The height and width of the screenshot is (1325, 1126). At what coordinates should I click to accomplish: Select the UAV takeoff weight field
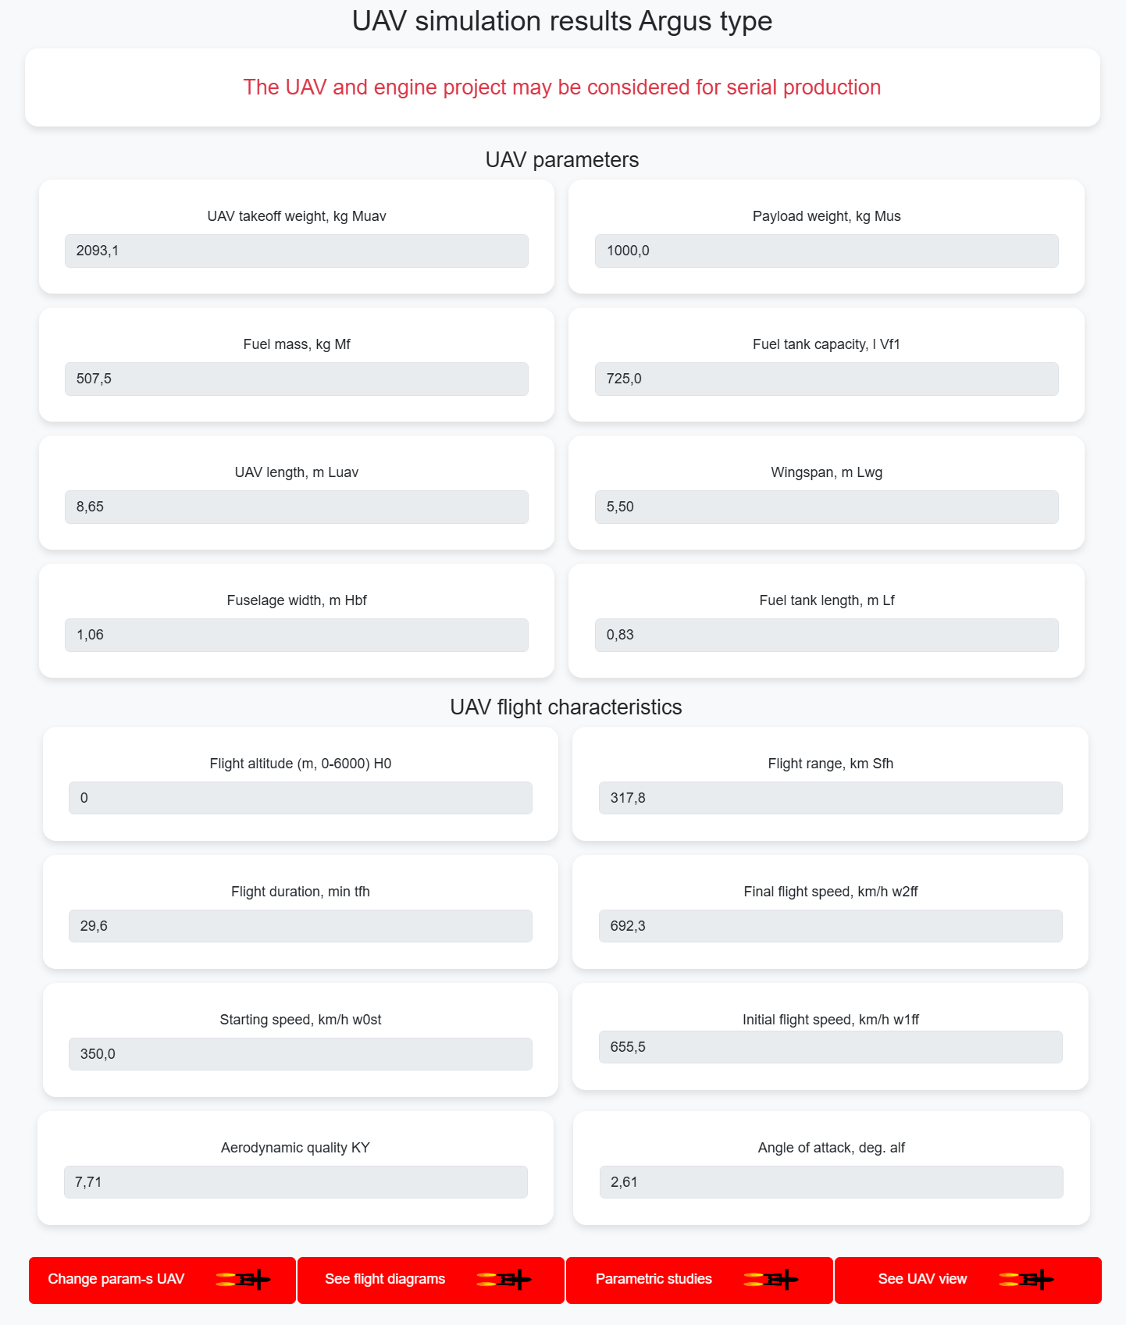pyautogui.click(x=297, y=251)
